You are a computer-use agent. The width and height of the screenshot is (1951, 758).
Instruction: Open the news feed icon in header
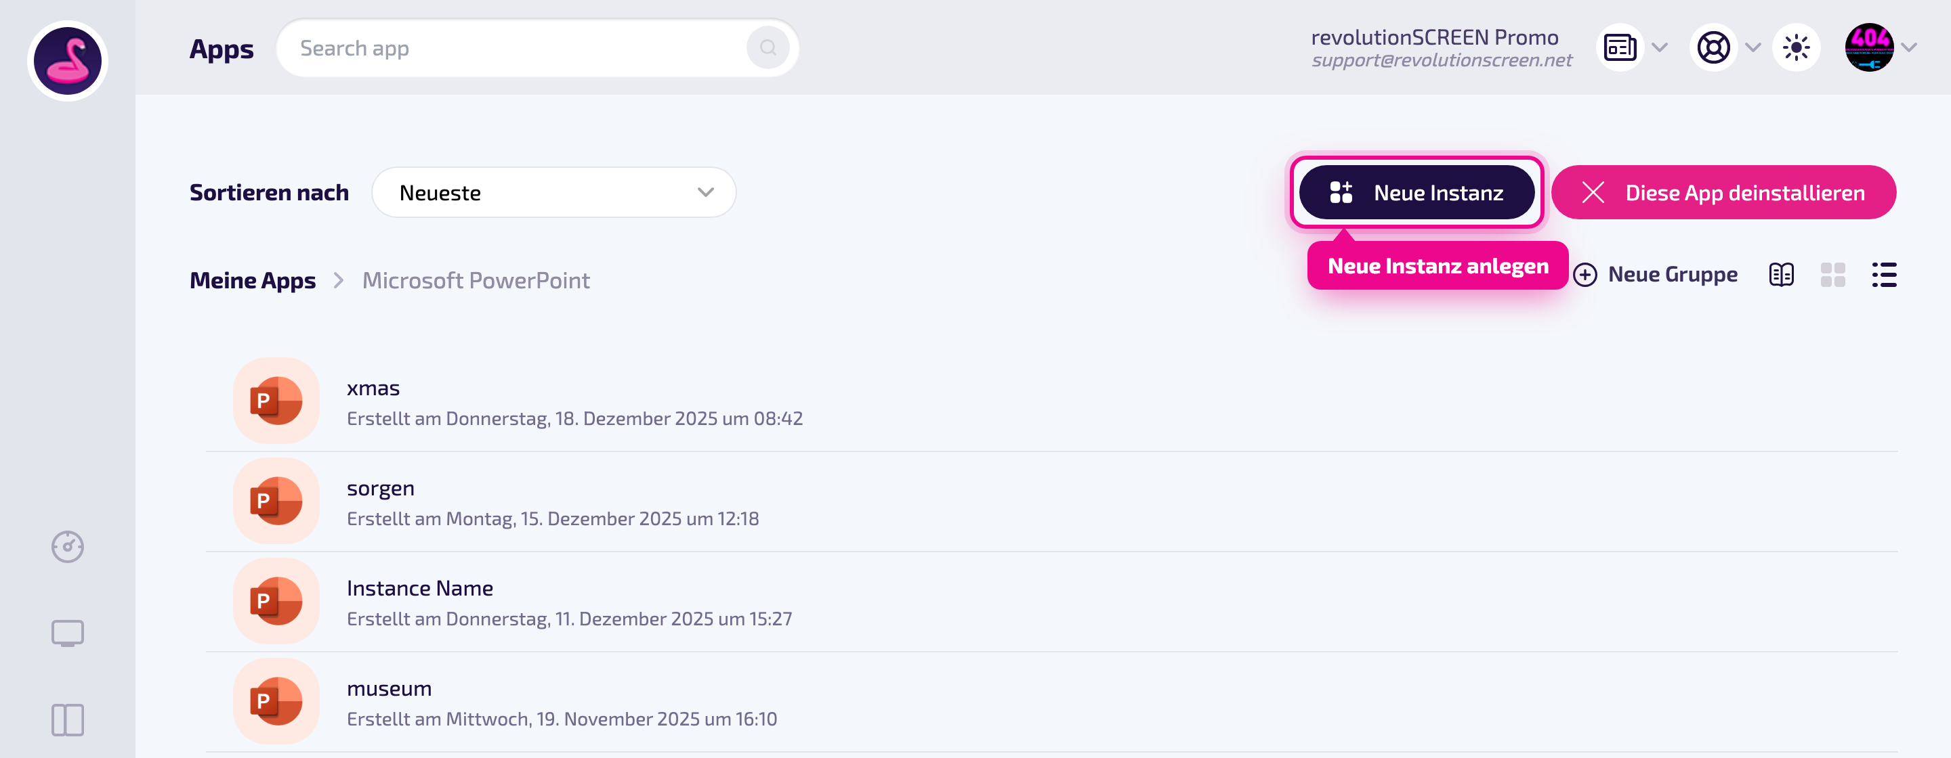(x=1619, y=47)
